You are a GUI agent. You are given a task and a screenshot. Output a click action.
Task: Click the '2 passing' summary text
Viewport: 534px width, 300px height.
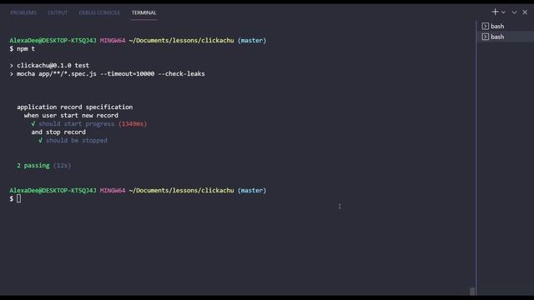tap(33, 166)
